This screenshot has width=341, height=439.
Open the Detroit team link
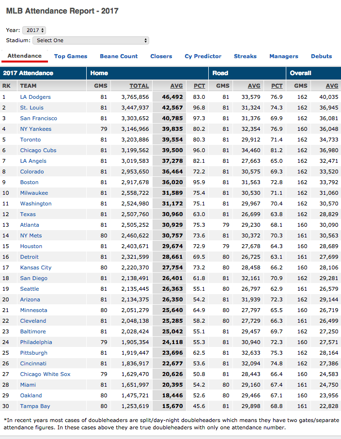[29, 257]
